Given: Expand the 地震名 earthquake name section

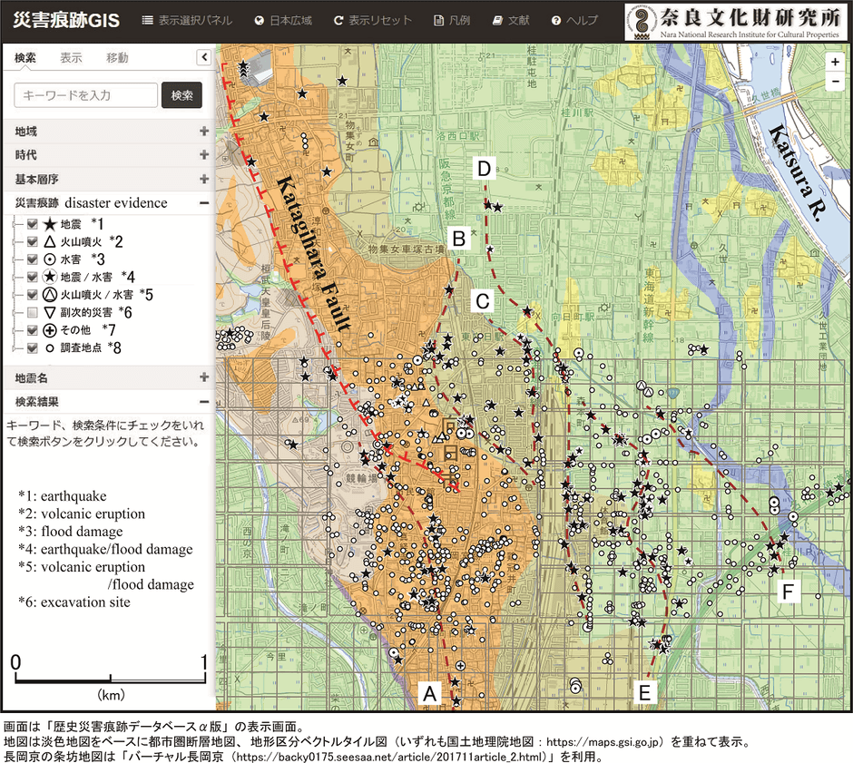Looking at the screenshot, I should (204, 377).
